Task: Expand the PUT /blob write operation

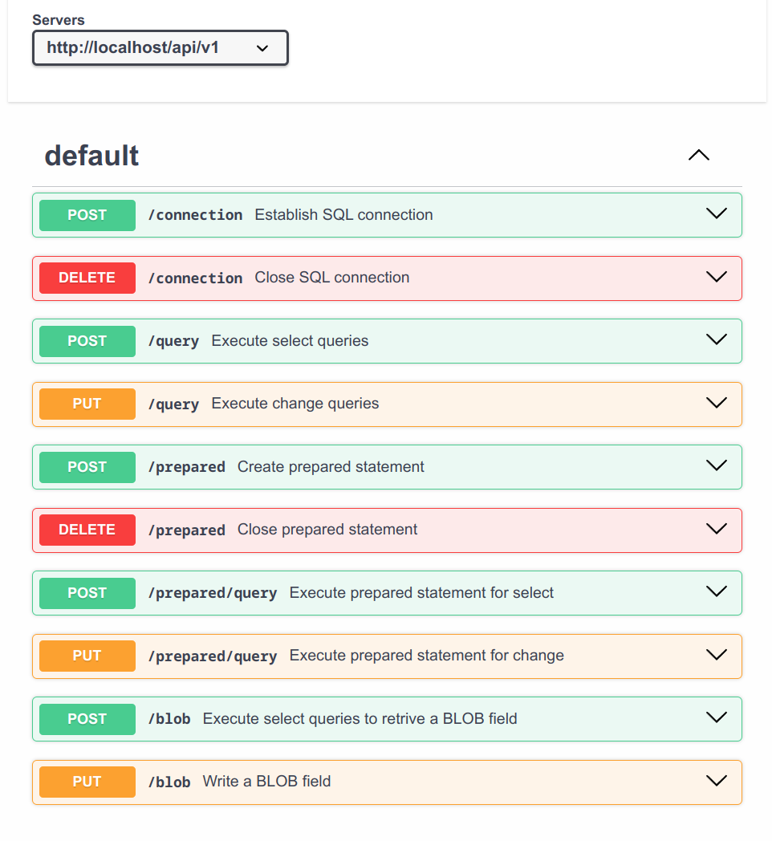Action: click(x=716, y=779)
